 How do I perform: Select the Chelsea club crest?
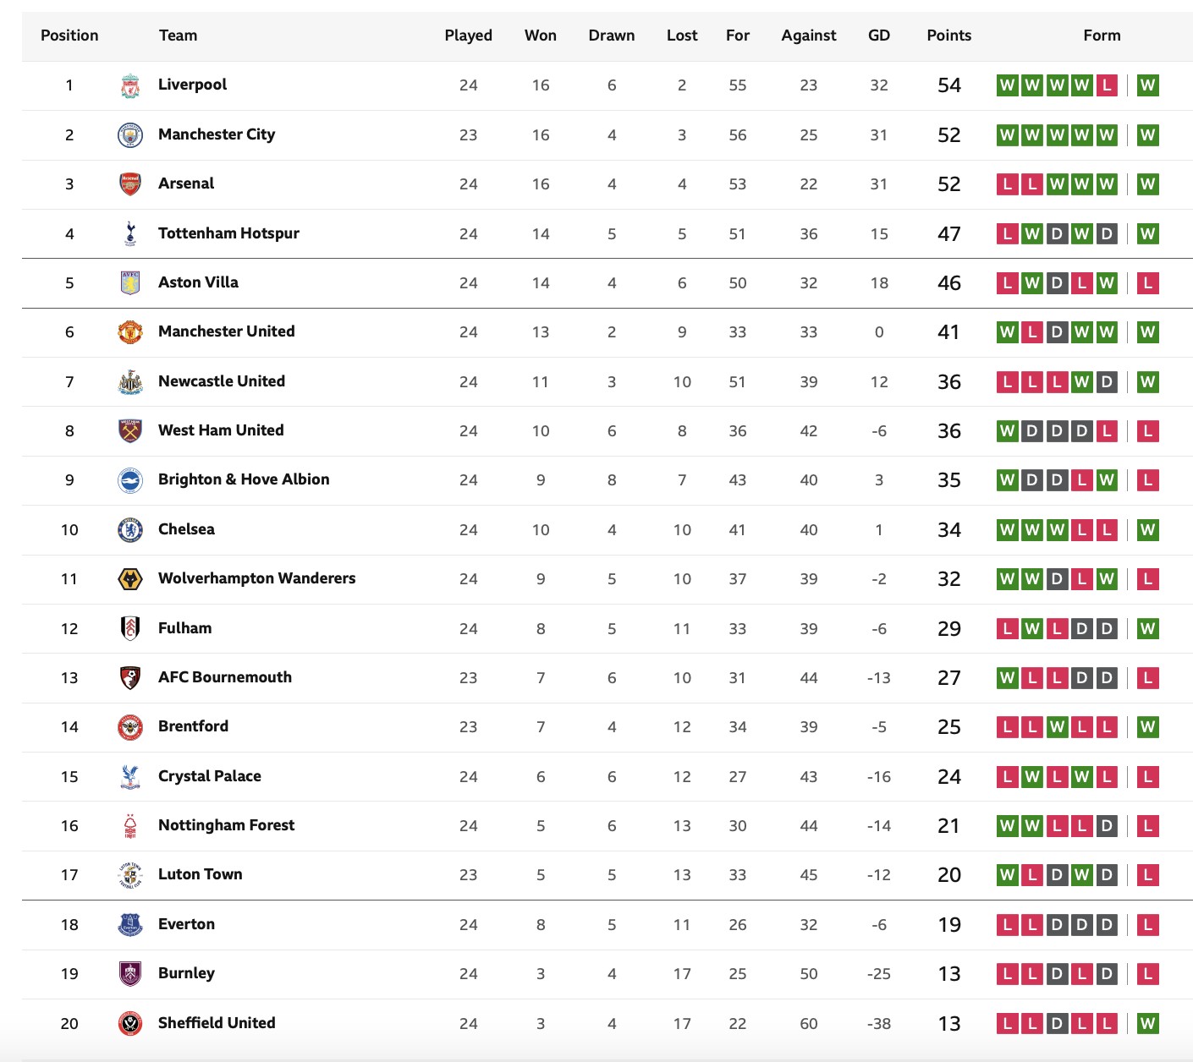coord(129,530)
